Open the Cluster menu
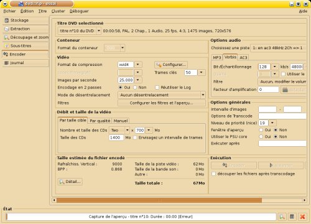311x224 pixels. point(58,11)
